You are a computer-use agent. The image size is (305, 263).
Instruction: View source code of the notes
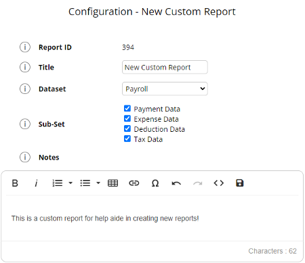(219, 183)
